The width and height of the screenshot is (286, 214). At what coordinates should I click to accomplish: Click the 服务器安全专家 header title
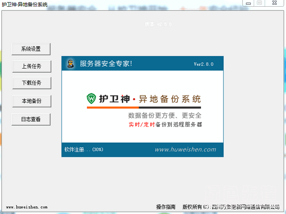tap(106, 64)
